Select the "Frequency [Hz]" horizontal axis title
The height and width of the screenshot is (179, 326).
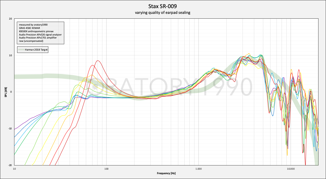(166, 174)
